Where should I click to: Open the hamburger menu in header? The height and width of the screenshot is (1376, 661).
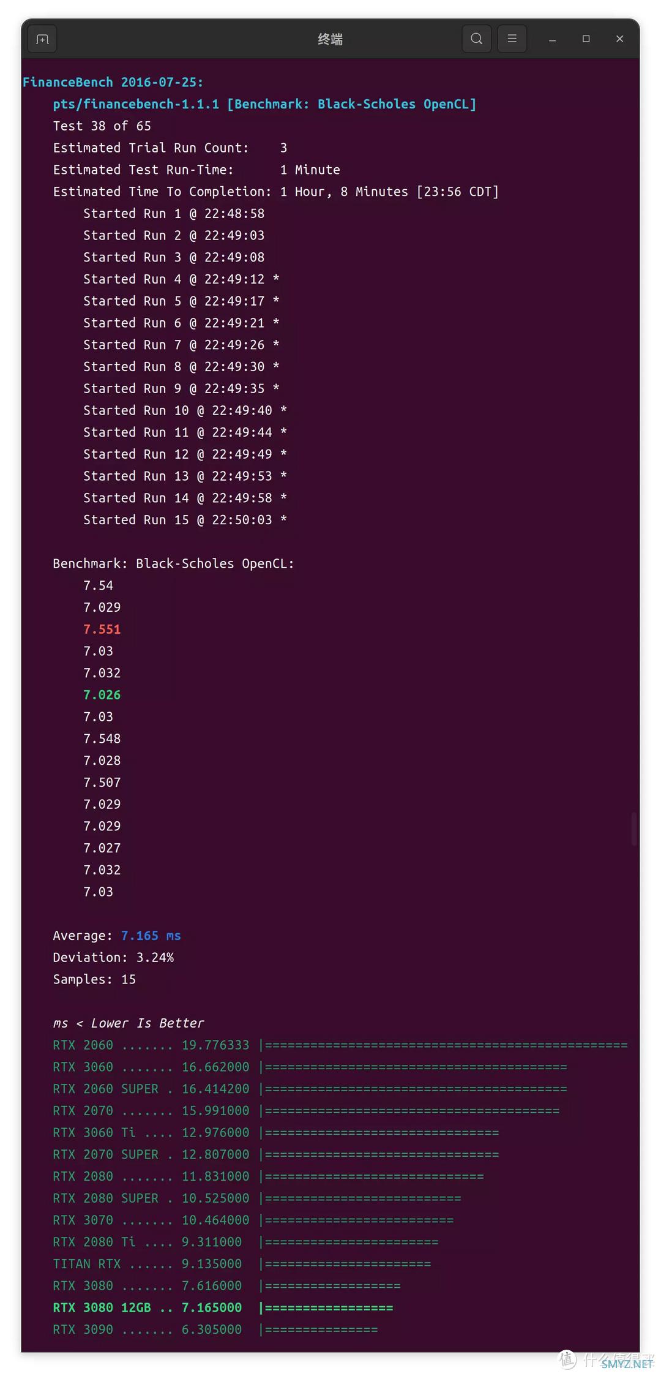click(x=512, y=39)
